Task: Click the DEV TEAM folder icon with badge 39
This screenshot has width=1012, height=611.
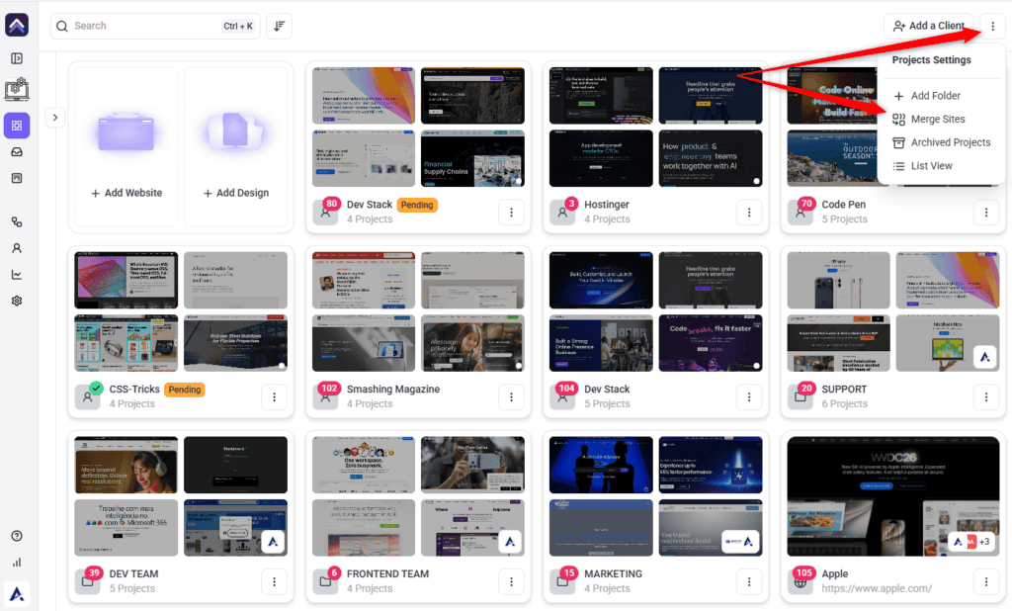Action: tap(88, 581)
